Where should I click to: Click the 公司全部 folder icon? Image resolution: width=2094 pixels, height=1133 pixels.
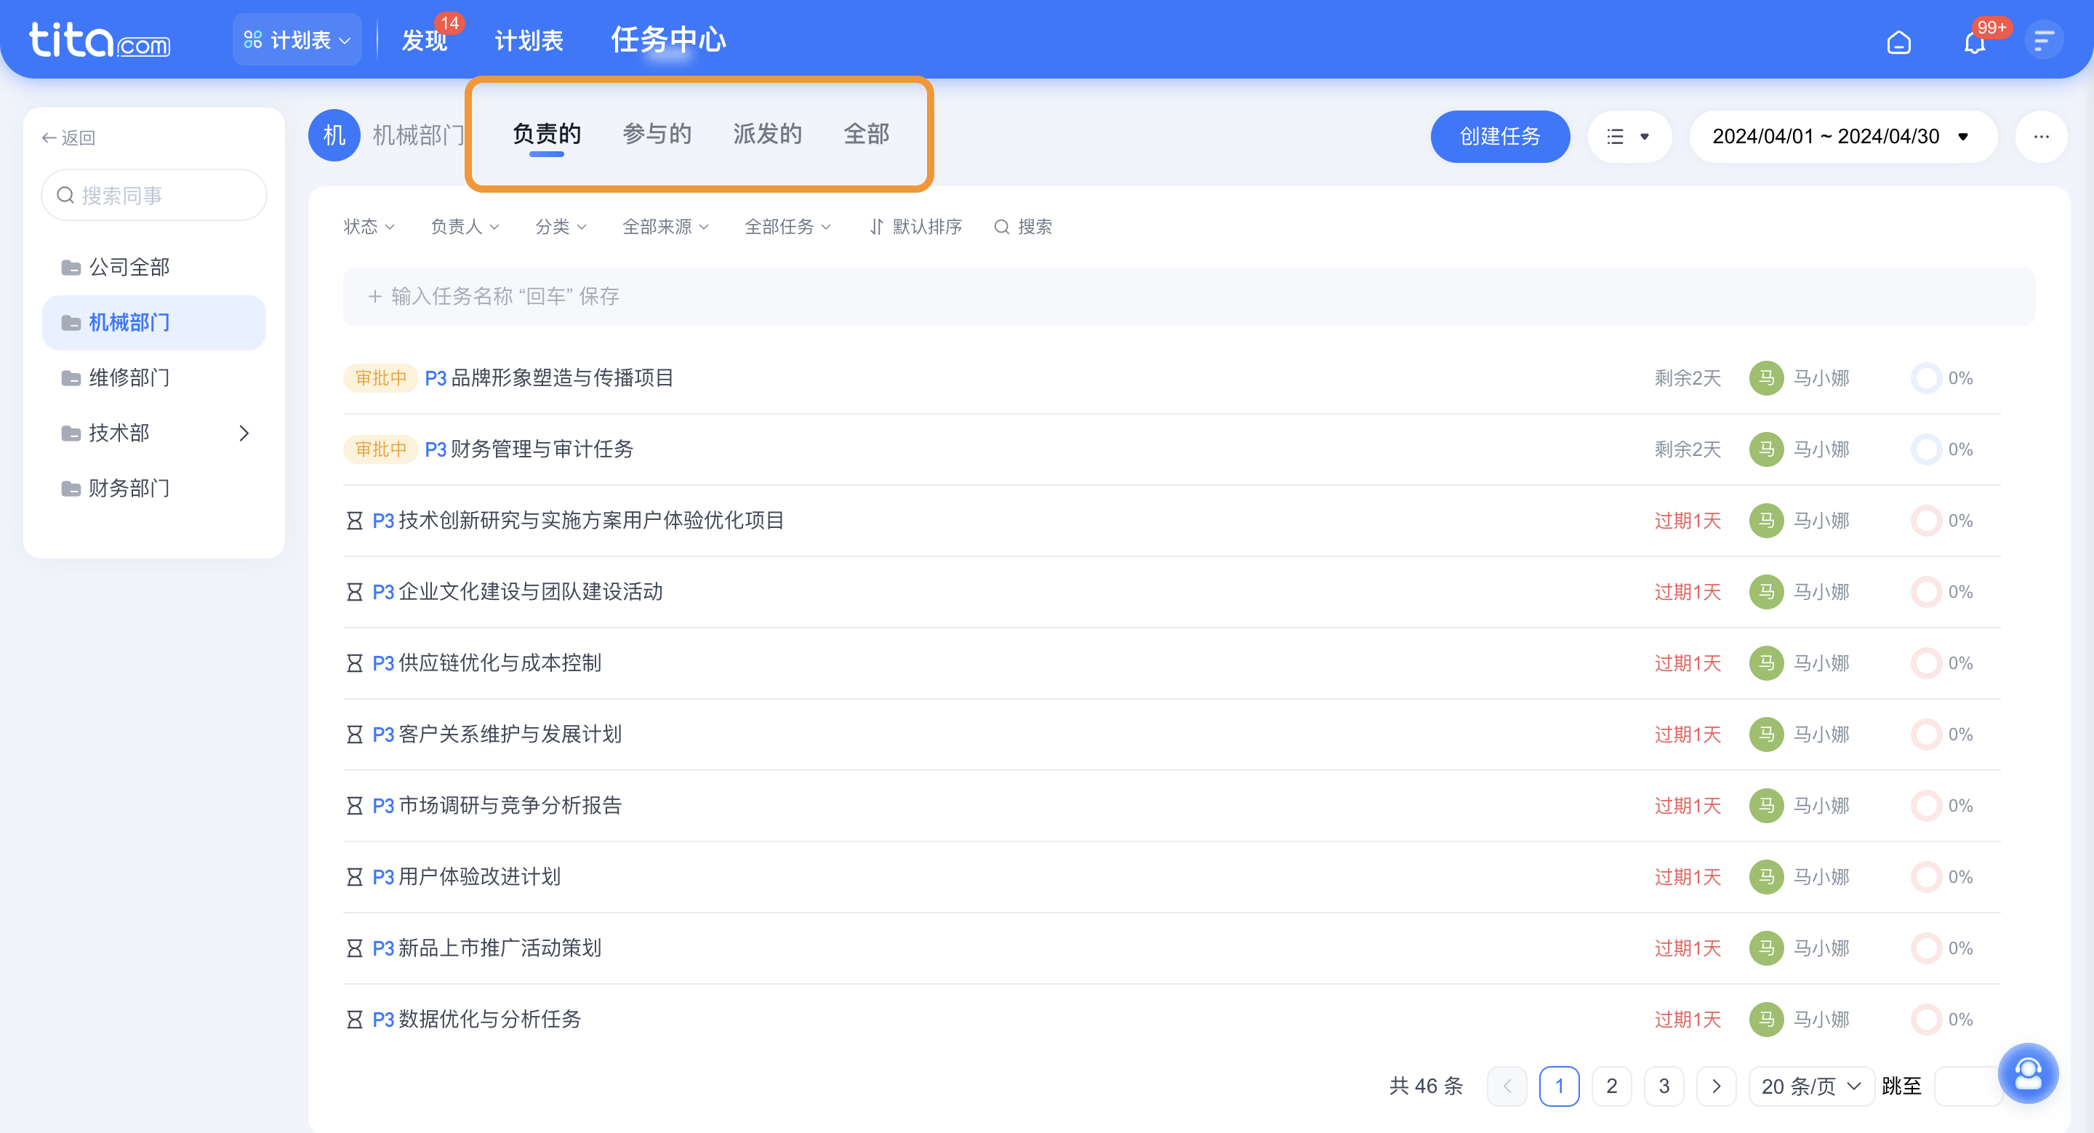click(x=71, y=268)
